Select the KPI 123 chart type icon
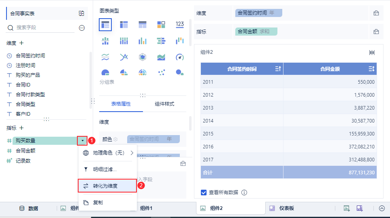This screenshot has height=218, width=390. pyautogui.click(x=179, y=25)
